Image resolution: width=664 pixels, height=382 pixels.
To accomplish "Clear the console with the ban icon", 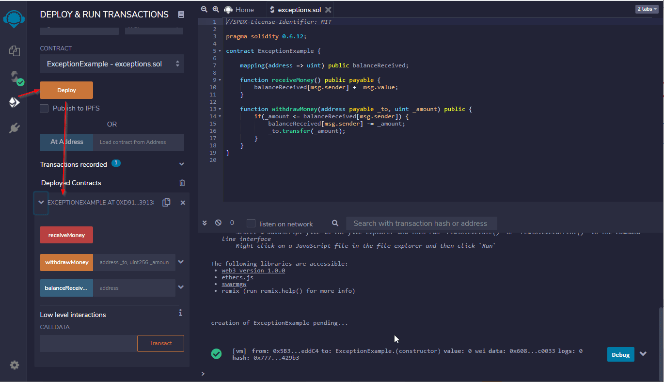I will pyautogui.click(x=218, y=223).
